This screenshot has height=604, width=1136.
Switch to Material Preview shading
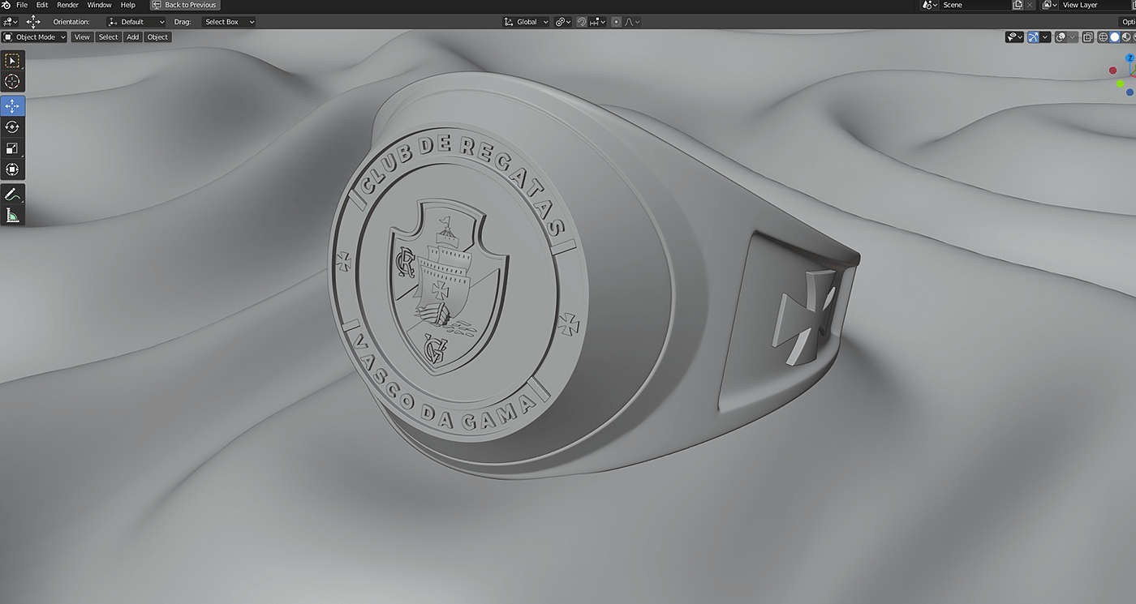click(1125, 36)
